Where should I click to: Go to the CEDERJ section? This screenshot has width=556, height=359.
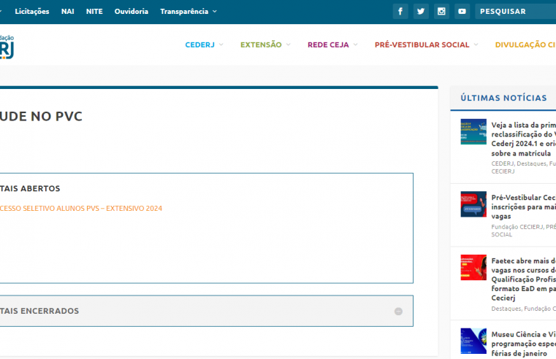pyautogui.click(x=200, y=45)
